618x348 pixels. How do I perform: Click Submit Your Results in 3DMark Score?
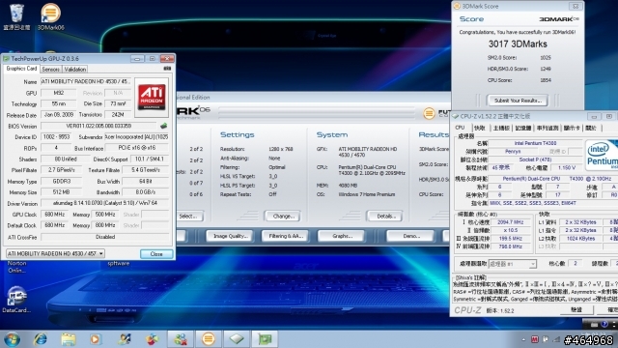[518, 101]
